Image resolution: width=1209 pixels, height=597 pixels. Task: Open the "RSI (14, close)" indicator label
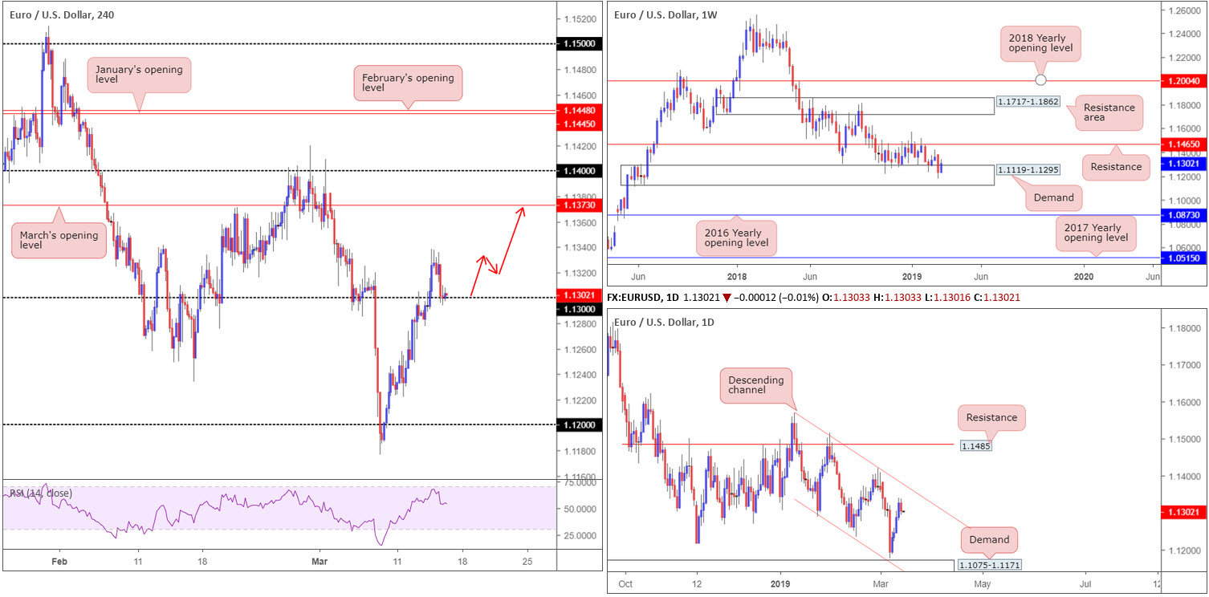pos(40,493)
